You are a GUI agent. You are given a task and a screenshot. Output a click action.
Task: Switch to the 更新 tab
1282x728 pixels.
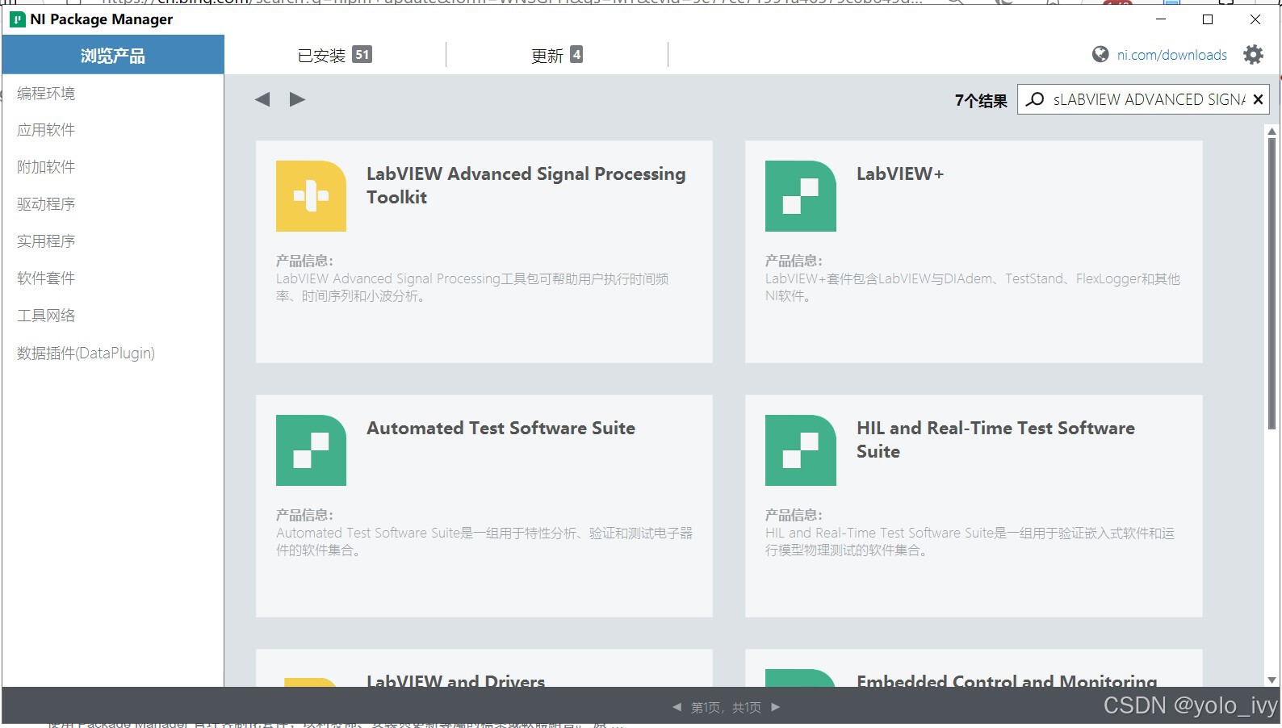(x=556, y=55)
